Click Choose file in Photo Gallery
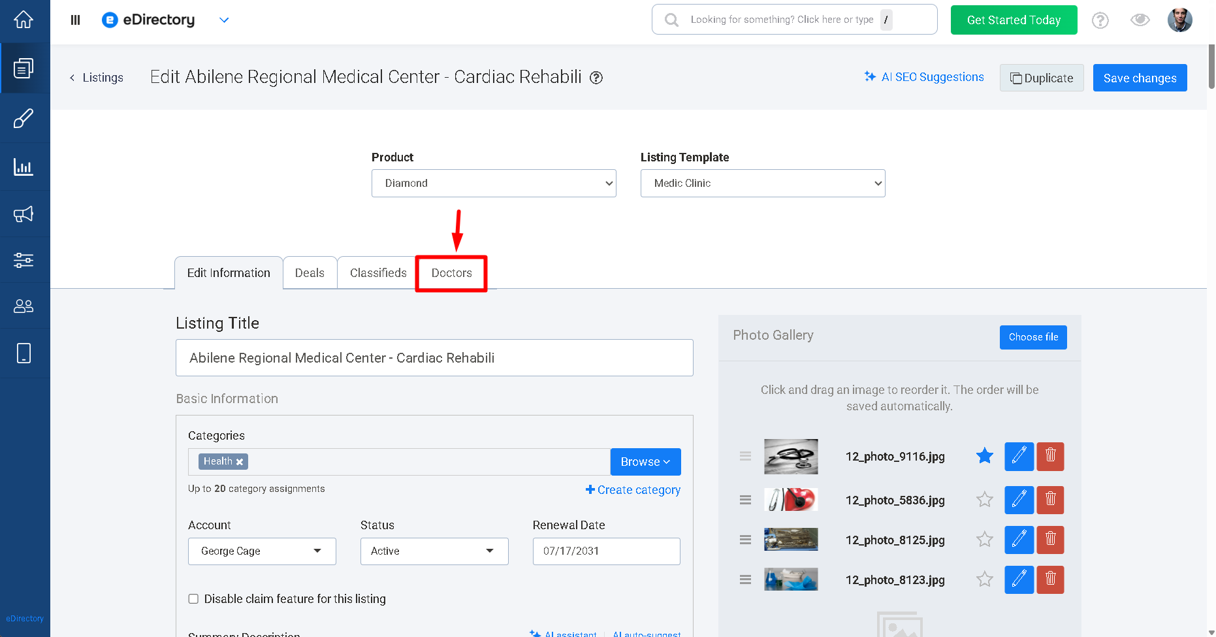 point(1033,337)
